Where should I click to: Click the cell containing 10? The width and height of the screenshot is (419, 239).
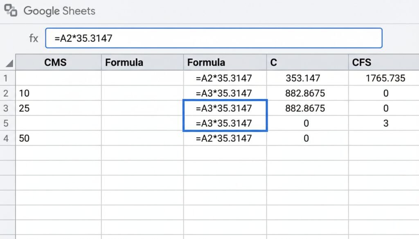(59, 93)
